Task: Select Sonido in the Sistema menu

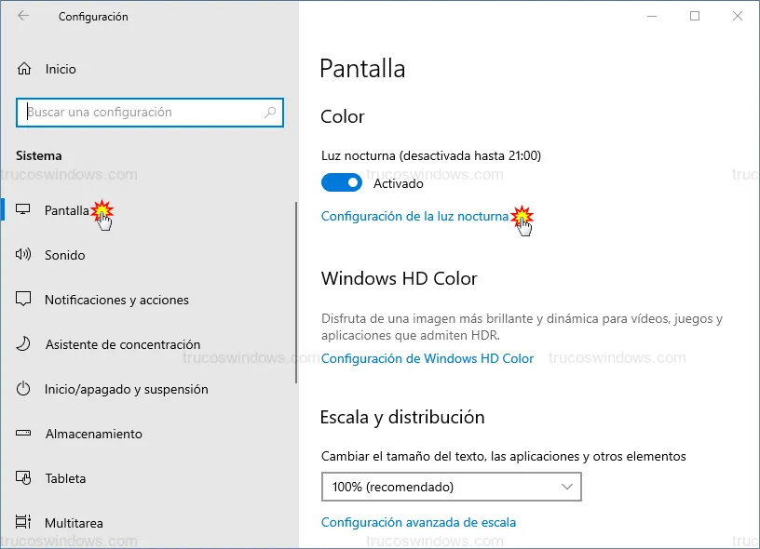Action: [65, 255]
